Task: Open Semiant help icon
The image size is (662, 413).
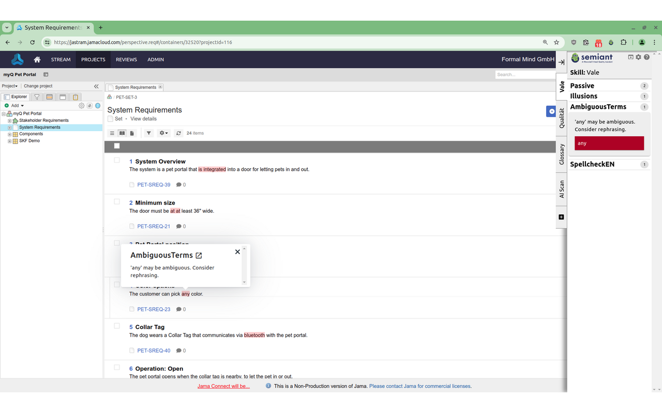Action: click(x=646, y=57)
